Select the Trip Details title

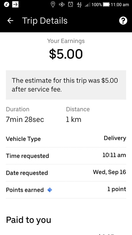point(45,21)
